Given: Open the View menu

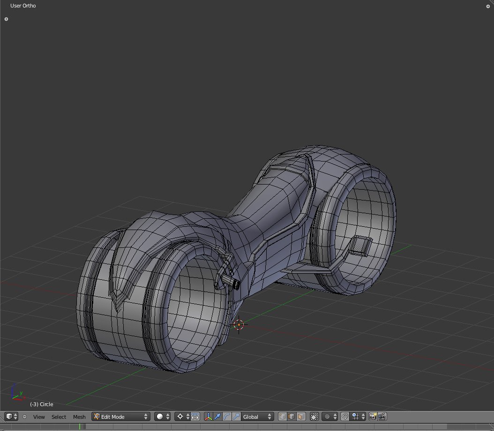Looking at the screenshot, I should (x=39, y=417).
